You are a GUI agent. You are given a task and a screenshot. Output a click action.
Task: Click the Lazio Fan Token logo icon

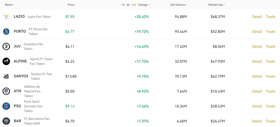tap(6, 17)
